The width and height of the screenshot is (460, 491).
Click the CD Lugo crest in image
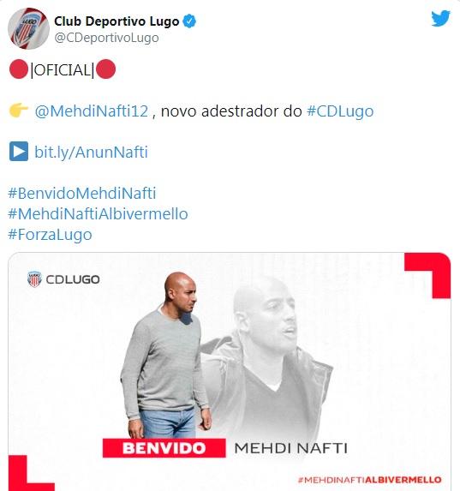pyautogui.click(x=34, y=279)
